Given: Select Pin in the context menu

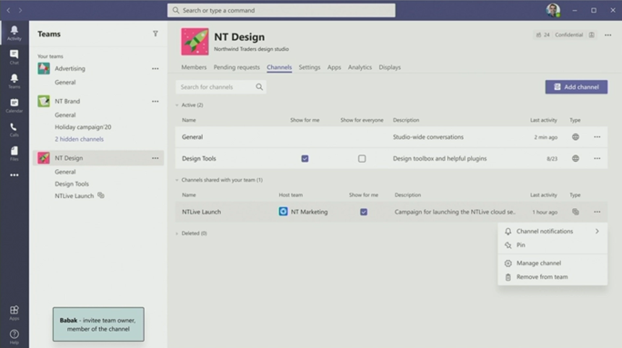Looking at the screenshot, I should (x=552, y=245).
